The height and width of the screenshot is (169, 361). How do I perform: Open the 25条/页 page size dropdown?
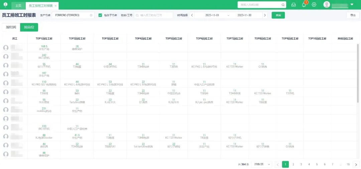[x=261, y=164]
